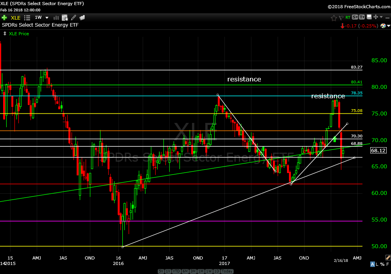Open the chart layouts folder icon
The image size is (391, 274).
point(82,18)
